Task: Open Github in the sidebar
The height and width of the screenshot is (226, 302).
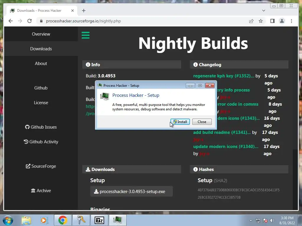Action: pos(41,88)
